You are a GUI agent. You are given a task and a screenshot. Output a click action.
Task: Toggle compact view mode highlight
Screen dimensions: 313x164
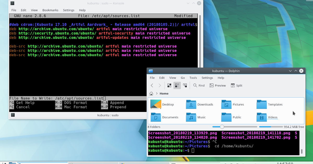(177, 85)
